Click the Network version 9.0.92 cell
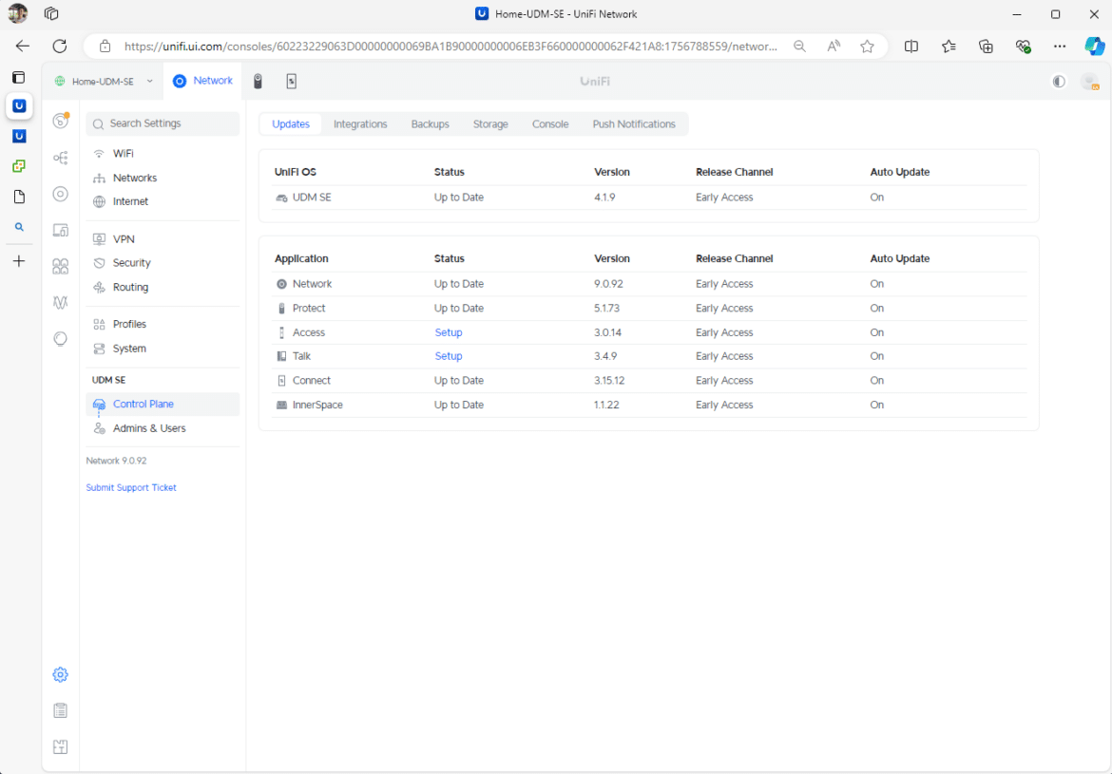 [x=607, y=284]
